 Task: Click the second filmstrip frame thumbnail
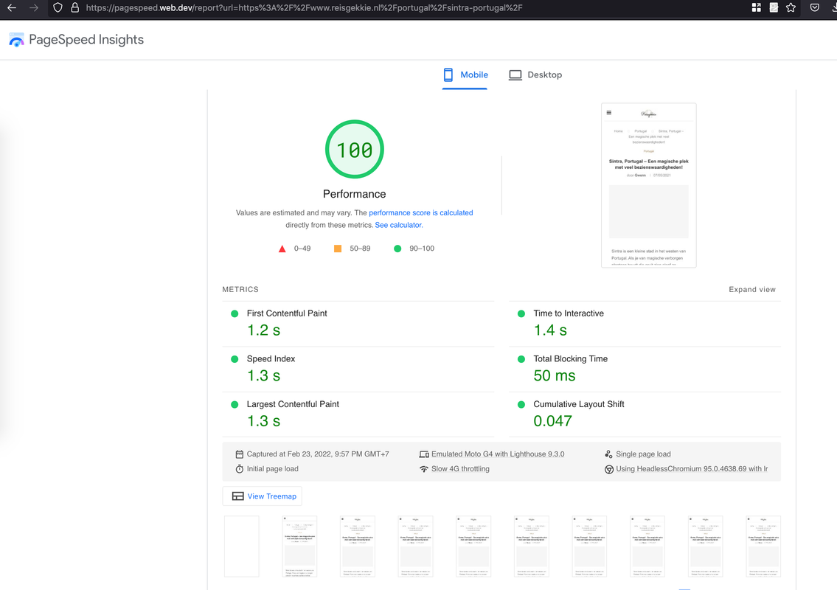(x=299, y=546)
